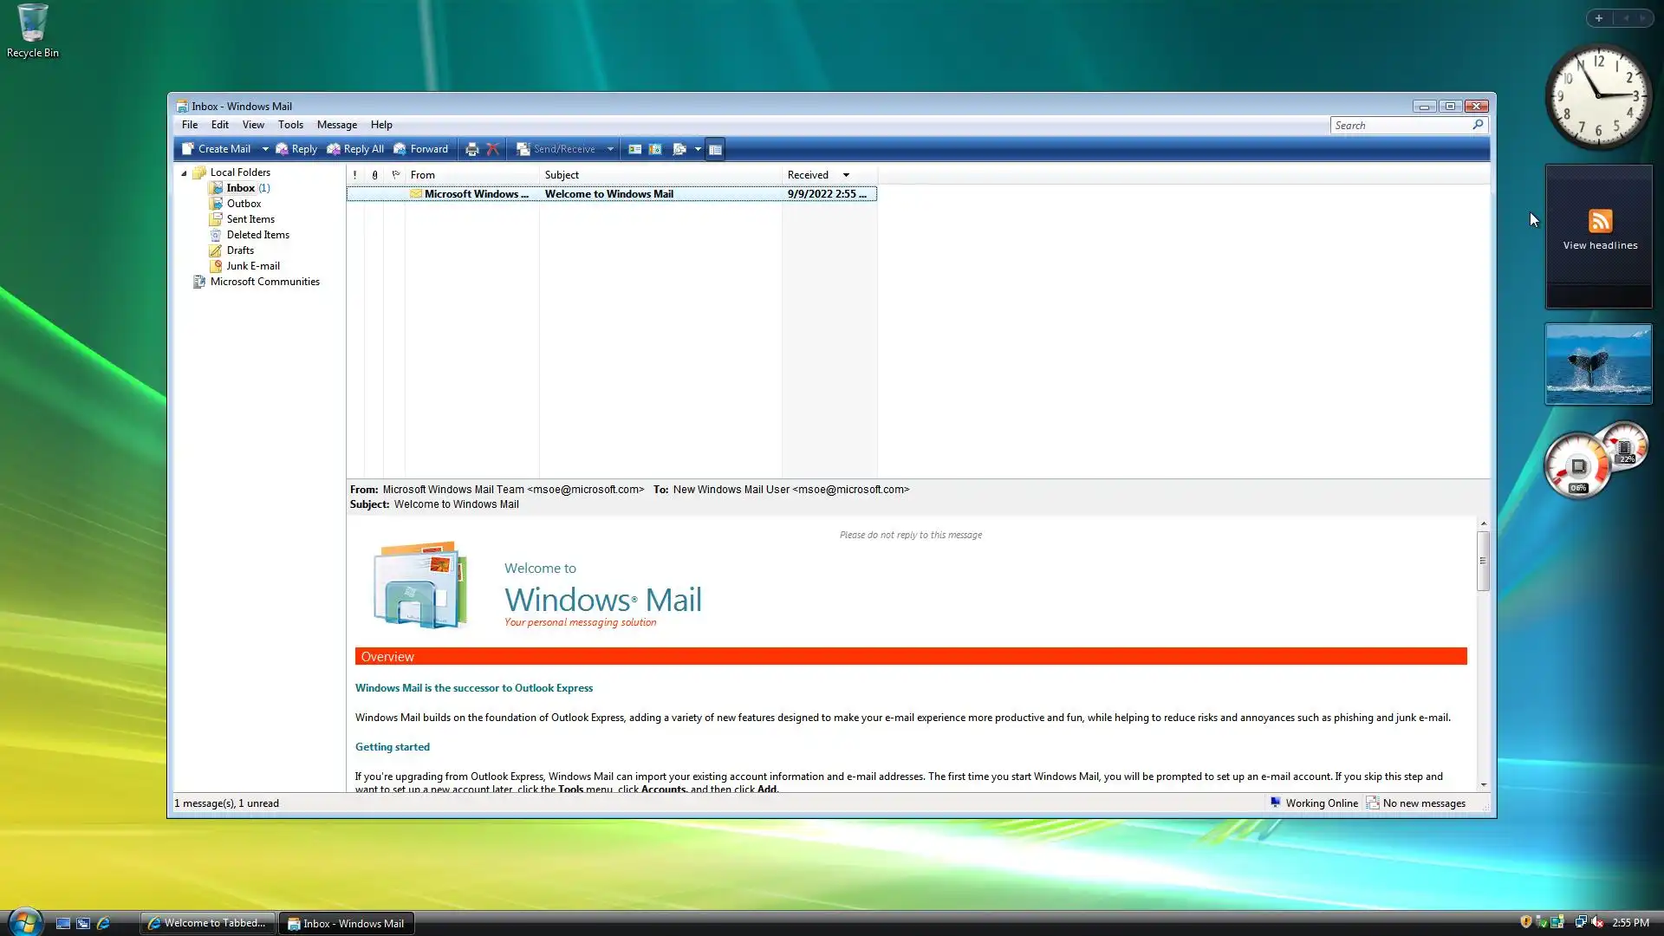Open the Tools menu

tap(290, 125)
